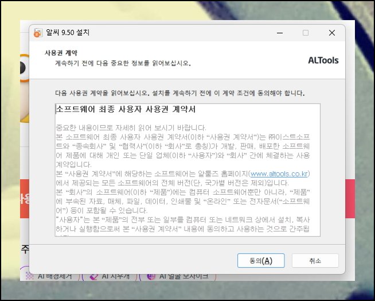This screenshot has height=301, width=375.
Task: Close the 알씨 9.50 설치 window
Action: (x=332, y=33)
